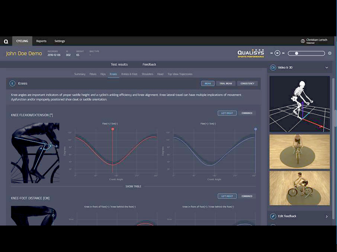Image resolution: width=337 pixels, height=252 pixels.
Task: Click the front-view cyclist video thumbnail
Action: [299, 152]
